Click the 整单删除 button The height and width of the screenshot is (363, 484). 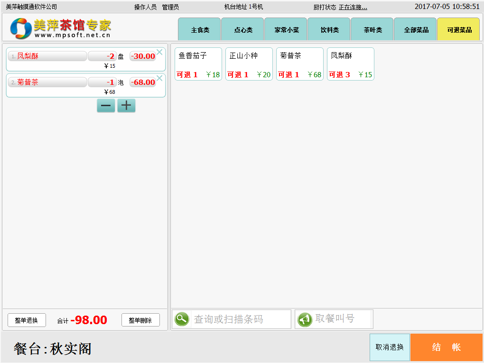140,320
